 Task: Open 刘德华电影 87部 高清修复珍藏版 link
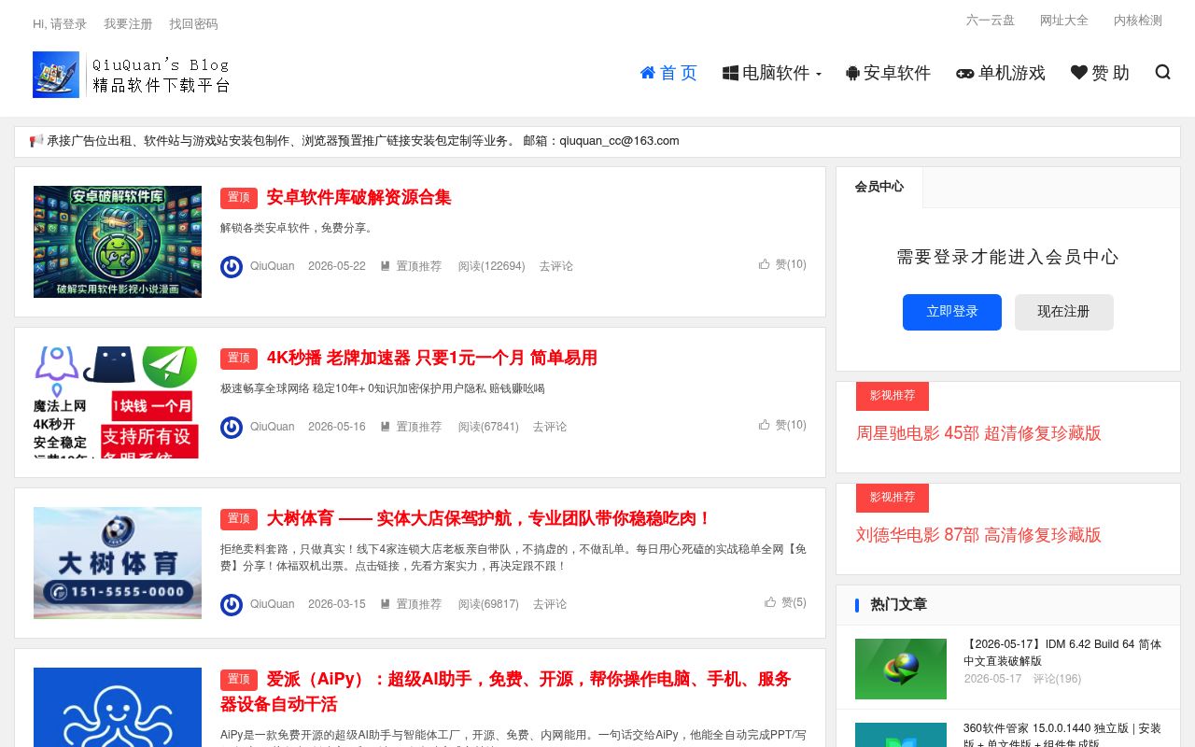click(x=978, y=535)
